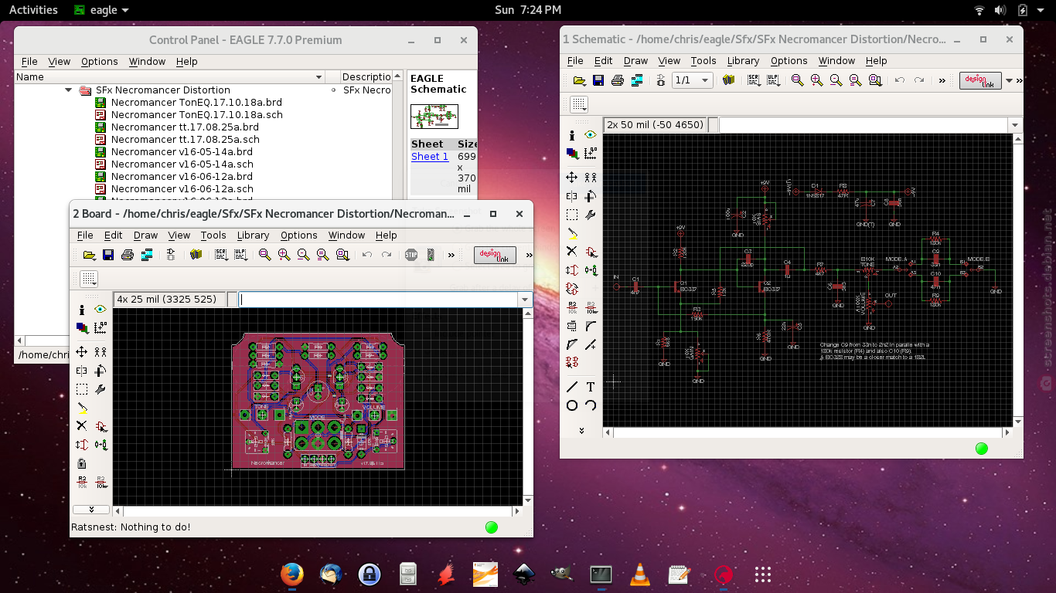The width and height of the screenshot is (1056, 593).
Task: Collapse the SFx Necromancer Distortion project tree
Action: point(69,90)
